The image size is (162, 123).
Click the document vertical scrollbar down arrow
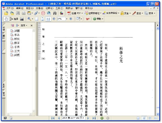coord(158,114)
